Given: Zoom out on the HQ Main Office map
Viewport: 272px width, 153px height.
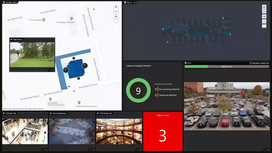Looking at the screenshot, I should pos(116,12).
